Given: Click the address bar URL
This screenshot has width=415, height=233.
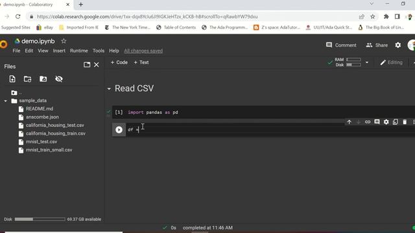Looking at the screenshot, I should 147,17.
